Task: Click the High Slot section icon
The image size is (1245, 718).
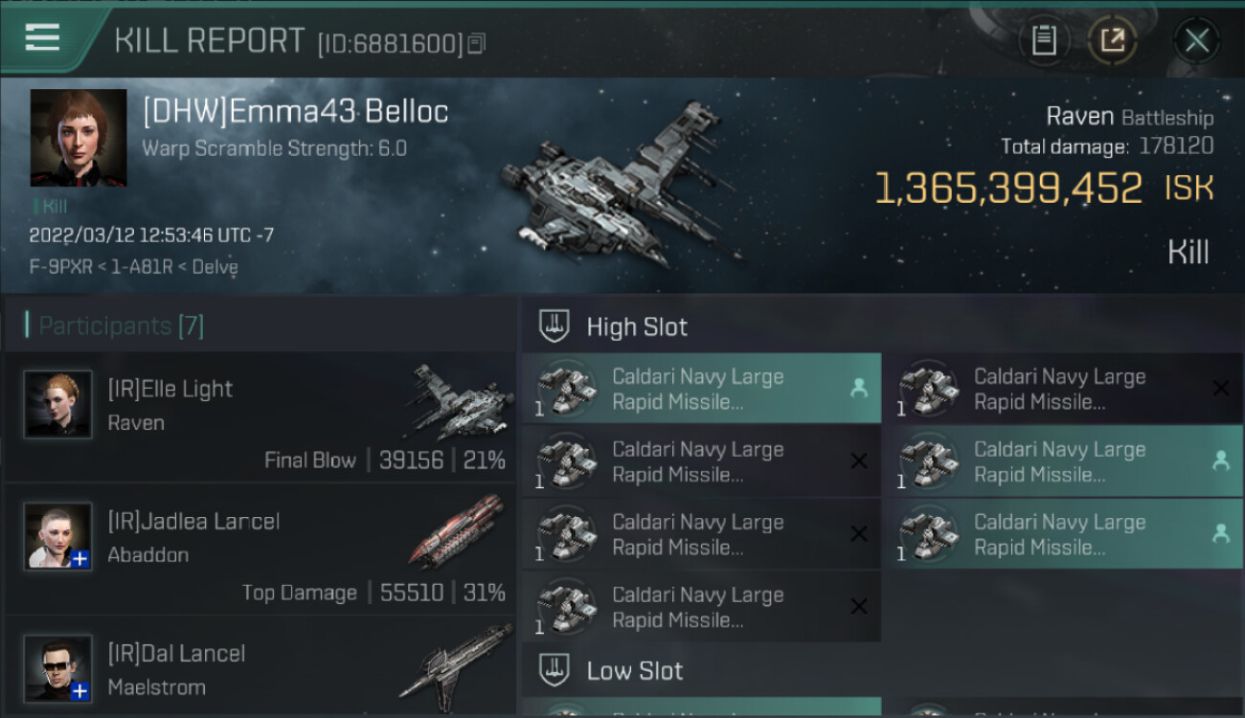Action: point(555,326)
